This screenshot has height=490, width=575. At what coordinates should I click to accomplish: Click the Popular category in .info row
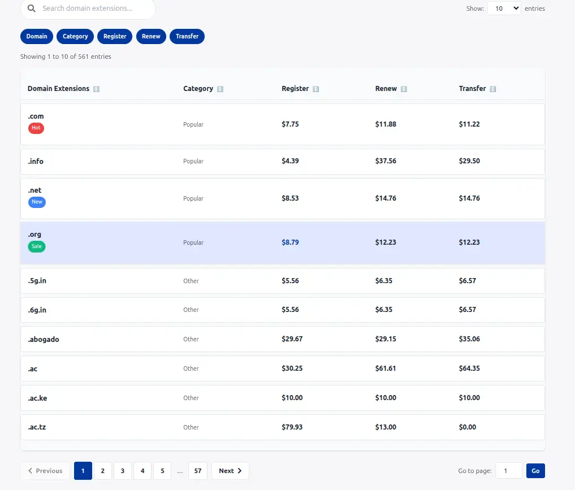pos(193,161)
